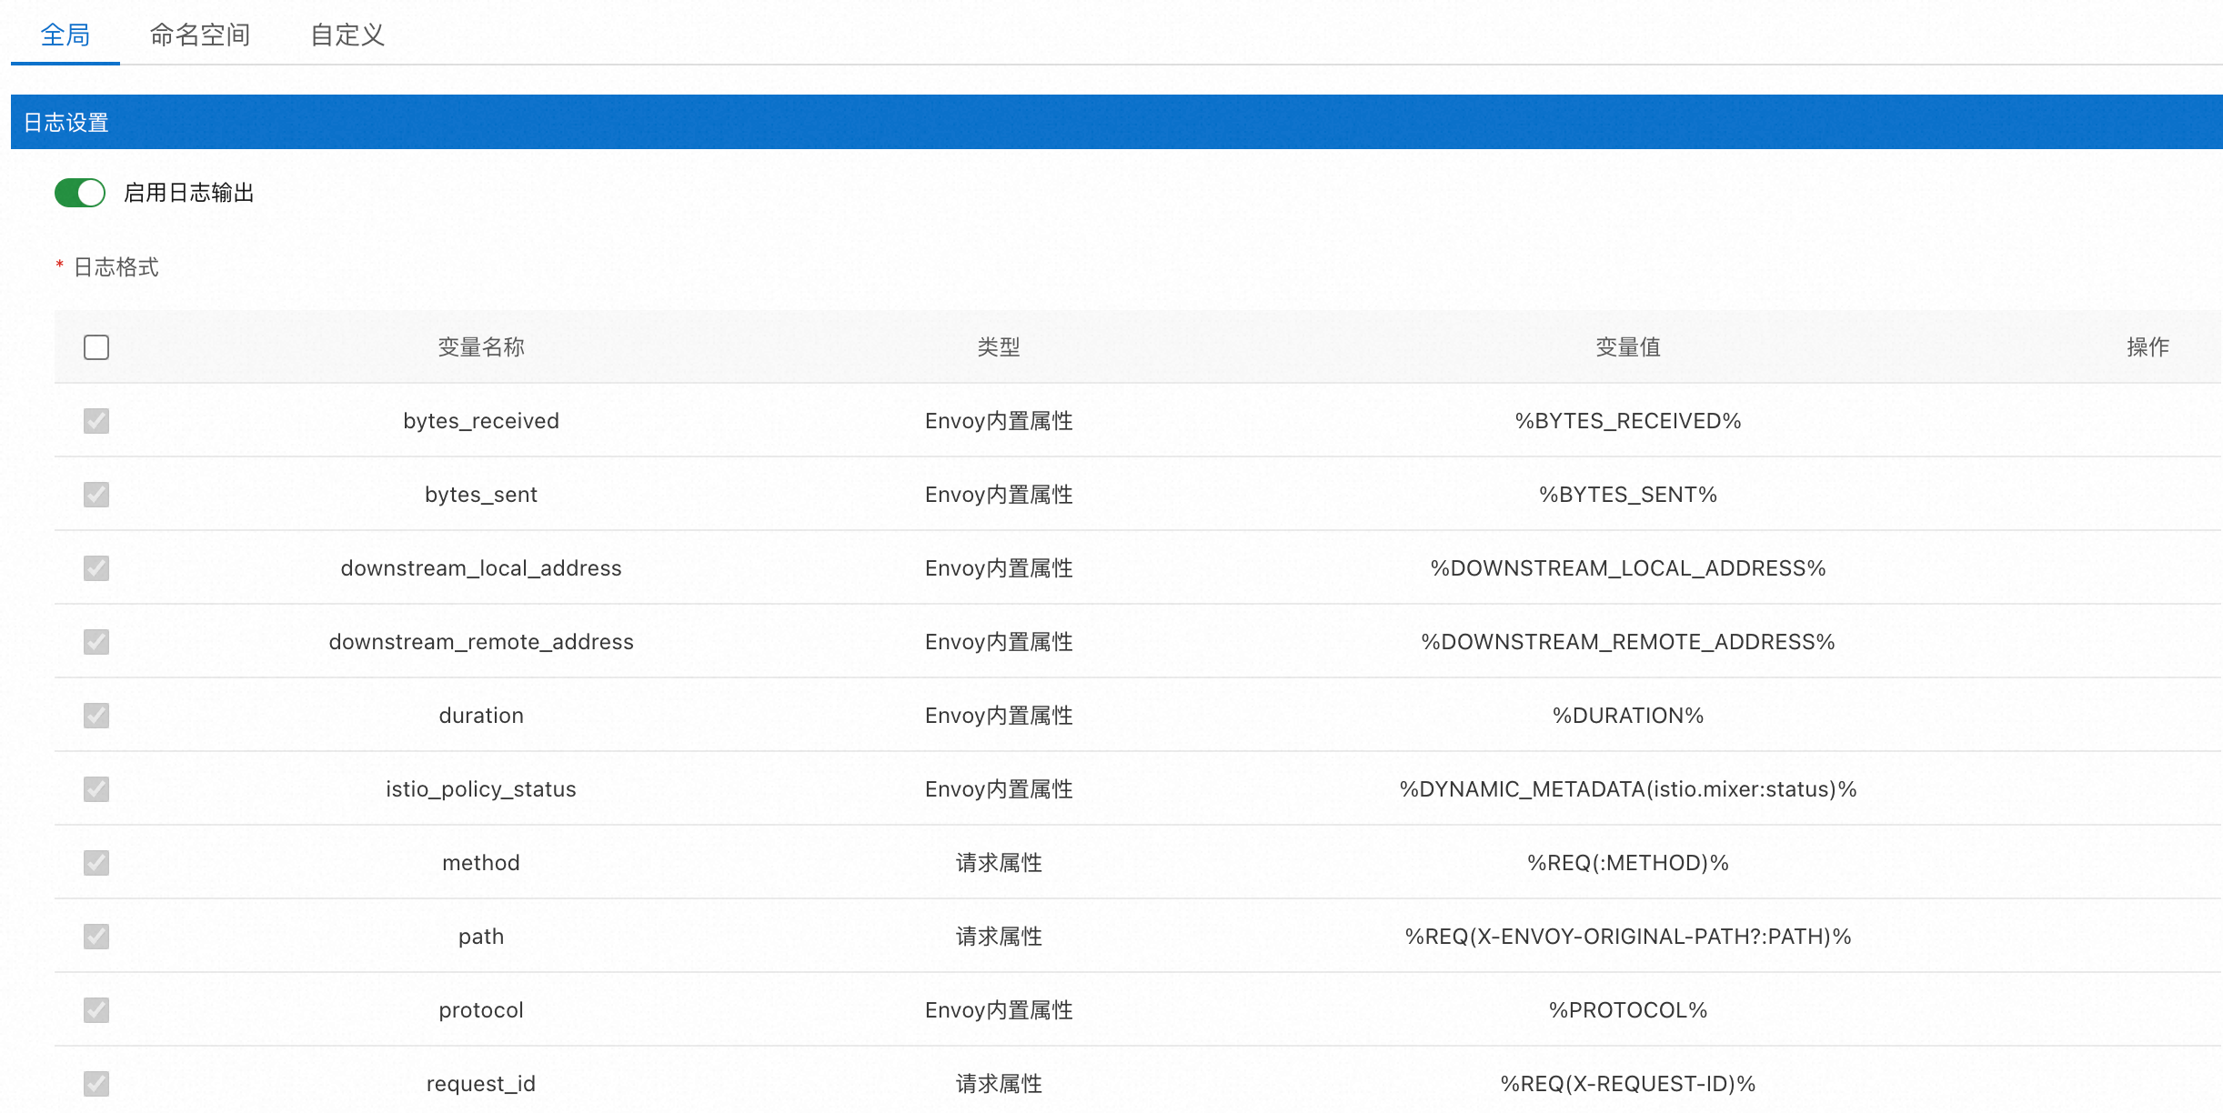Uncheck the downstream_remote_address variable

[96, 641]
